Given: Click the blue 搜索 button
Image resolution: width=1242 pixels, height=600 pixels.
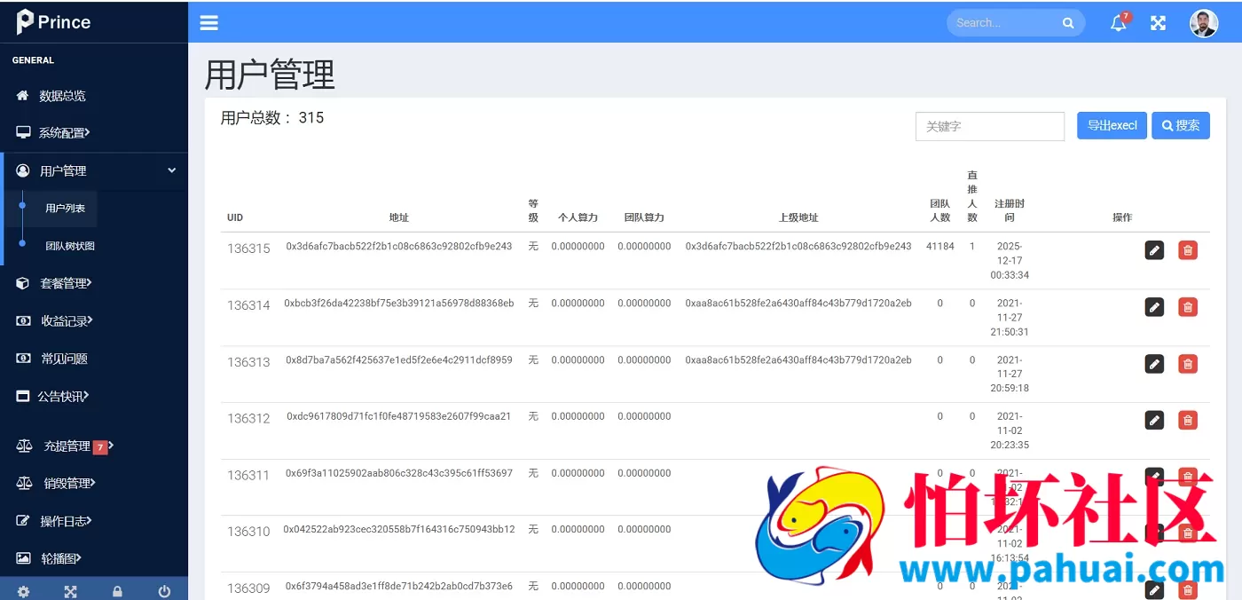Looking at the screenshot, I should tap(1181, 125).
